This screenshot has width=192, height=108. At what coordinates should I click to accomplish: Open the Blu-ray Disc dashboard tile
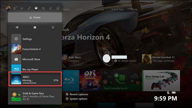click(x=71, y=81)
